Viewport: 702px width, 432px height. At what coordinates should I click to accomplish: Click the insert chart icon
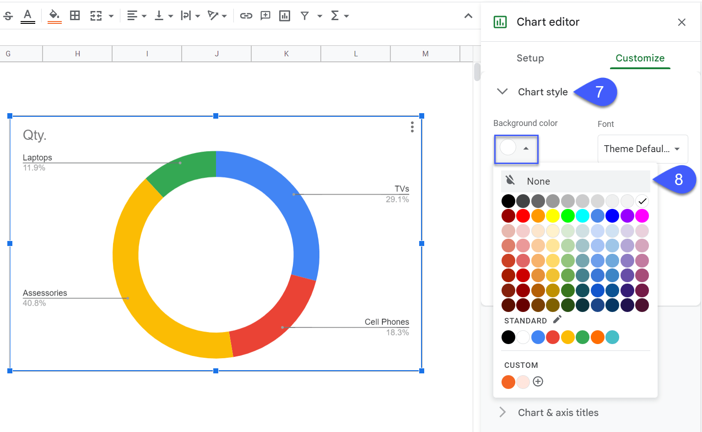click(x=285, y=16)
